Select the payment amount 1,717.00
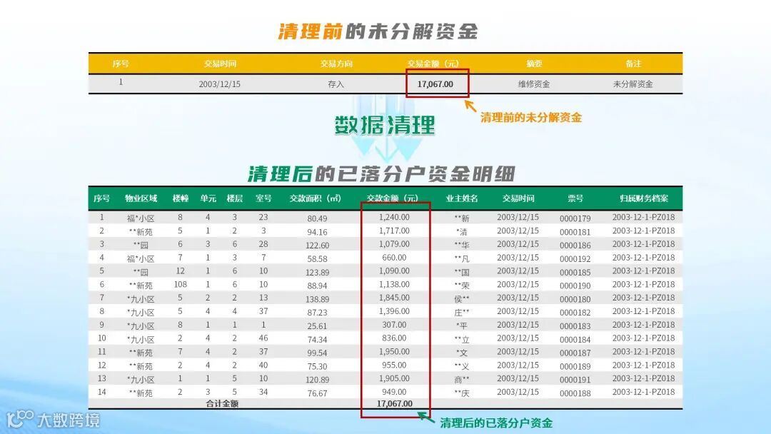This screenshot has height=434, width=771. (x=394, y=231)
